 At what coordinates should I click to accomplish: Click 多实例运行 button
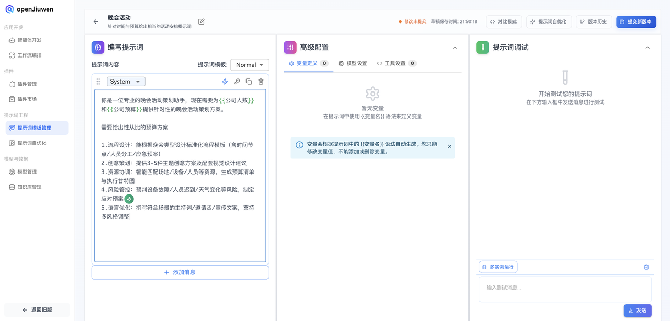[498, 267]
